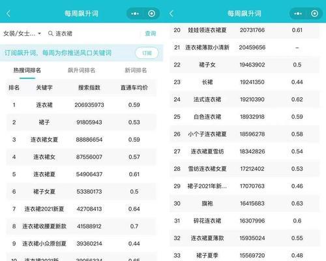Click the magnifier search icon
The image size is (326, 261).
click(x=50, y=33)
